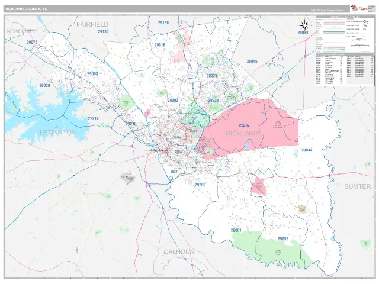Select the 29075 ZIP label
Screen dimensions: 379x284
coord(32,42)
